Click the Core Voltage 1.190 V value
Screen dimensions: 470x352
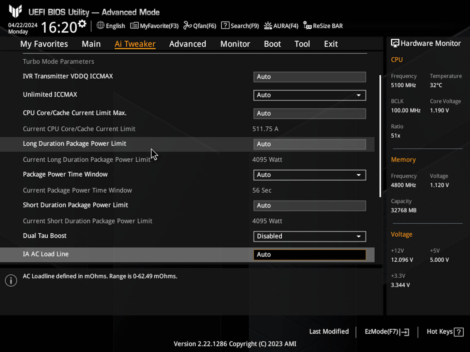(439, 110)
